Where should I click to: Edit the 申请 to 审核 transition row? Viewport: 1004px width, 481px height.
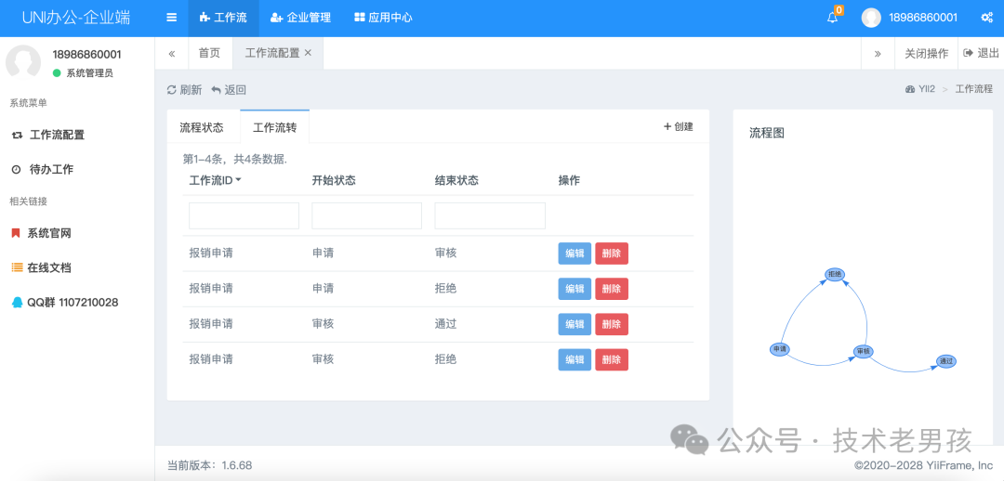click(574, 253)
